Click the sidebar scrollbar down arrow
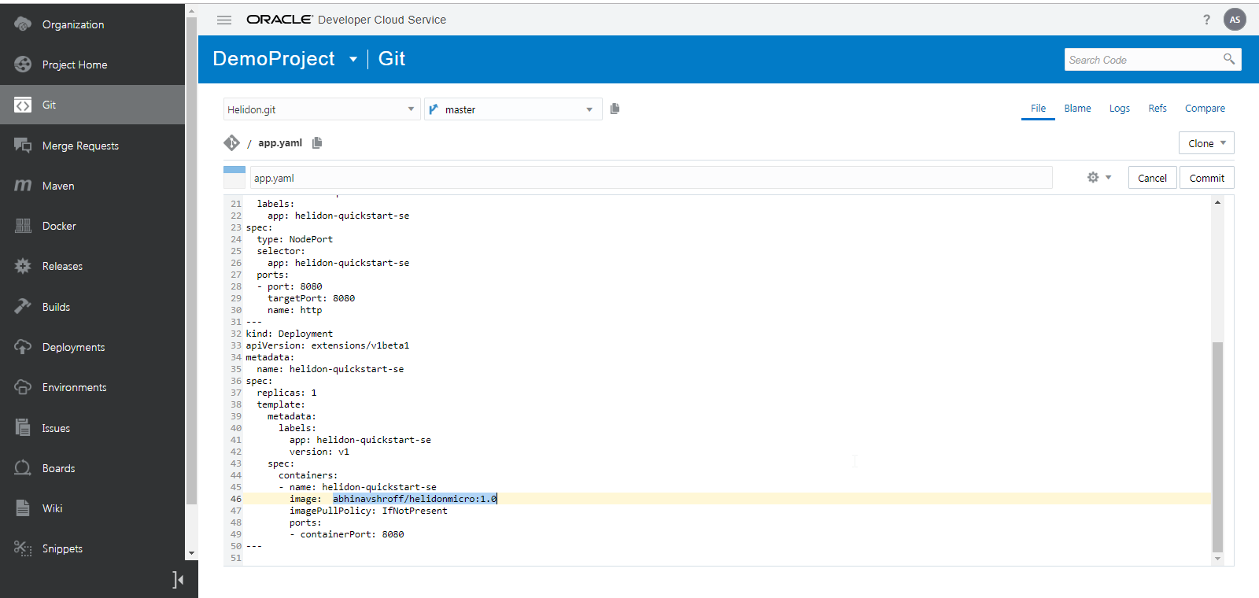Screen dimensions: 1259x598 [x=191, y=553]
